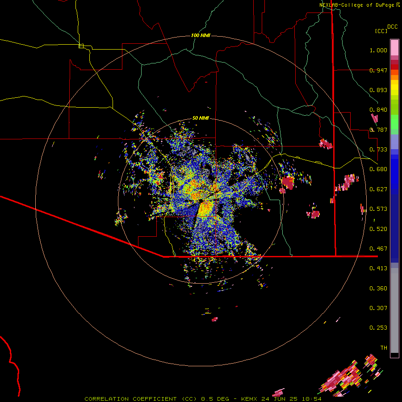Click the 0.573 color scale value
The width and height of the screenshot is (402, 402).
tap(378, 209)
